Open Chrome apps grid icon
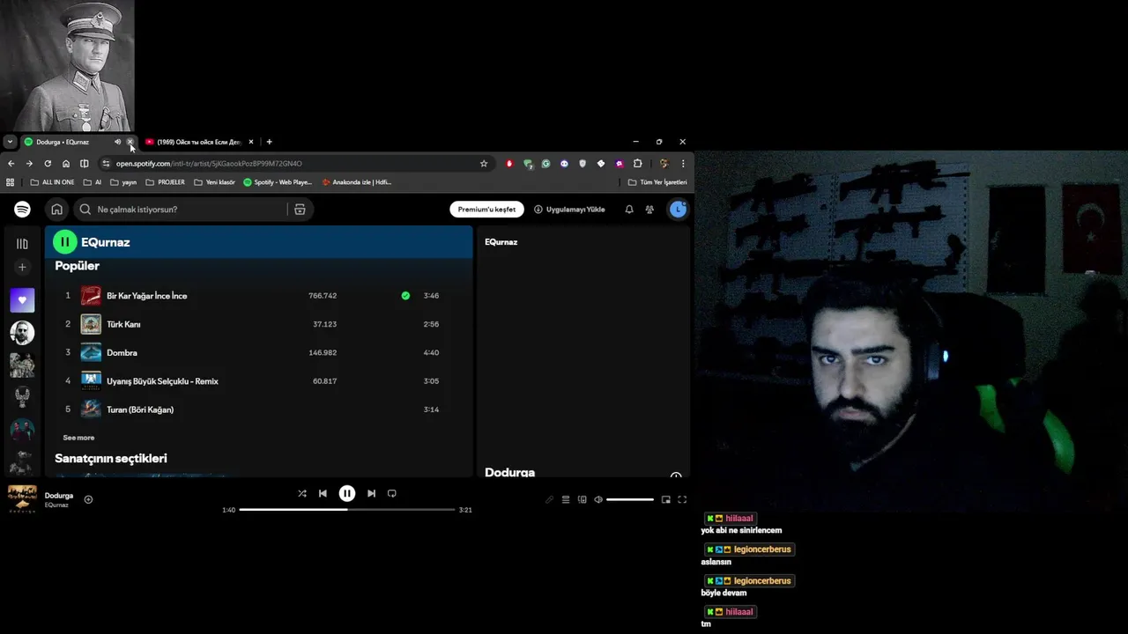This screenshot has width=1128, height=634. [11, 182]
